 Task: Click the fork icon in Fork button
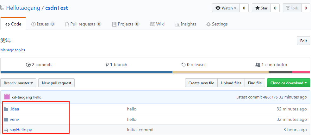point(288,8)
